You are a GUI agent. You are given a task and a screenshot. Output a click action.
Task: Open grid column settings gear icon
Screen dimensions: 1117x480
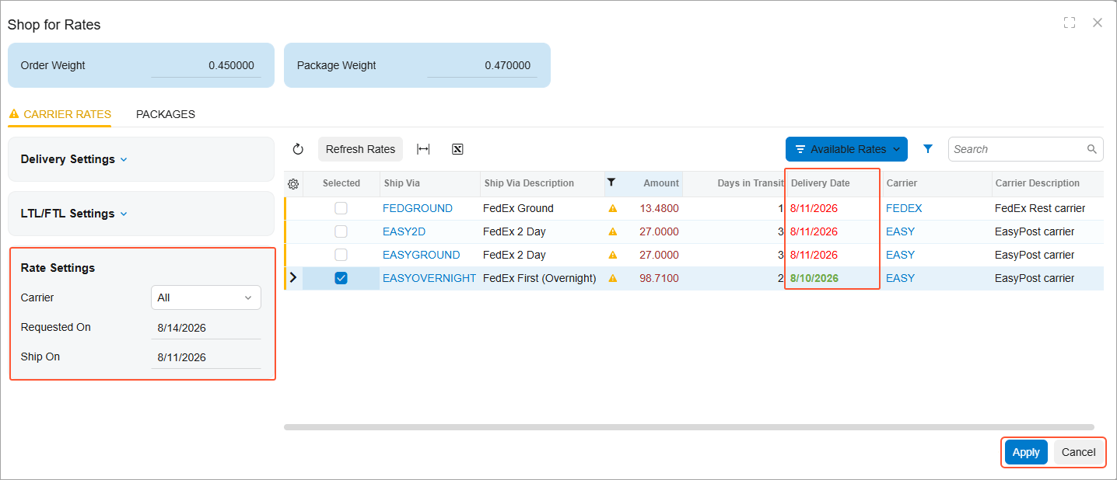tap(293, 184)
